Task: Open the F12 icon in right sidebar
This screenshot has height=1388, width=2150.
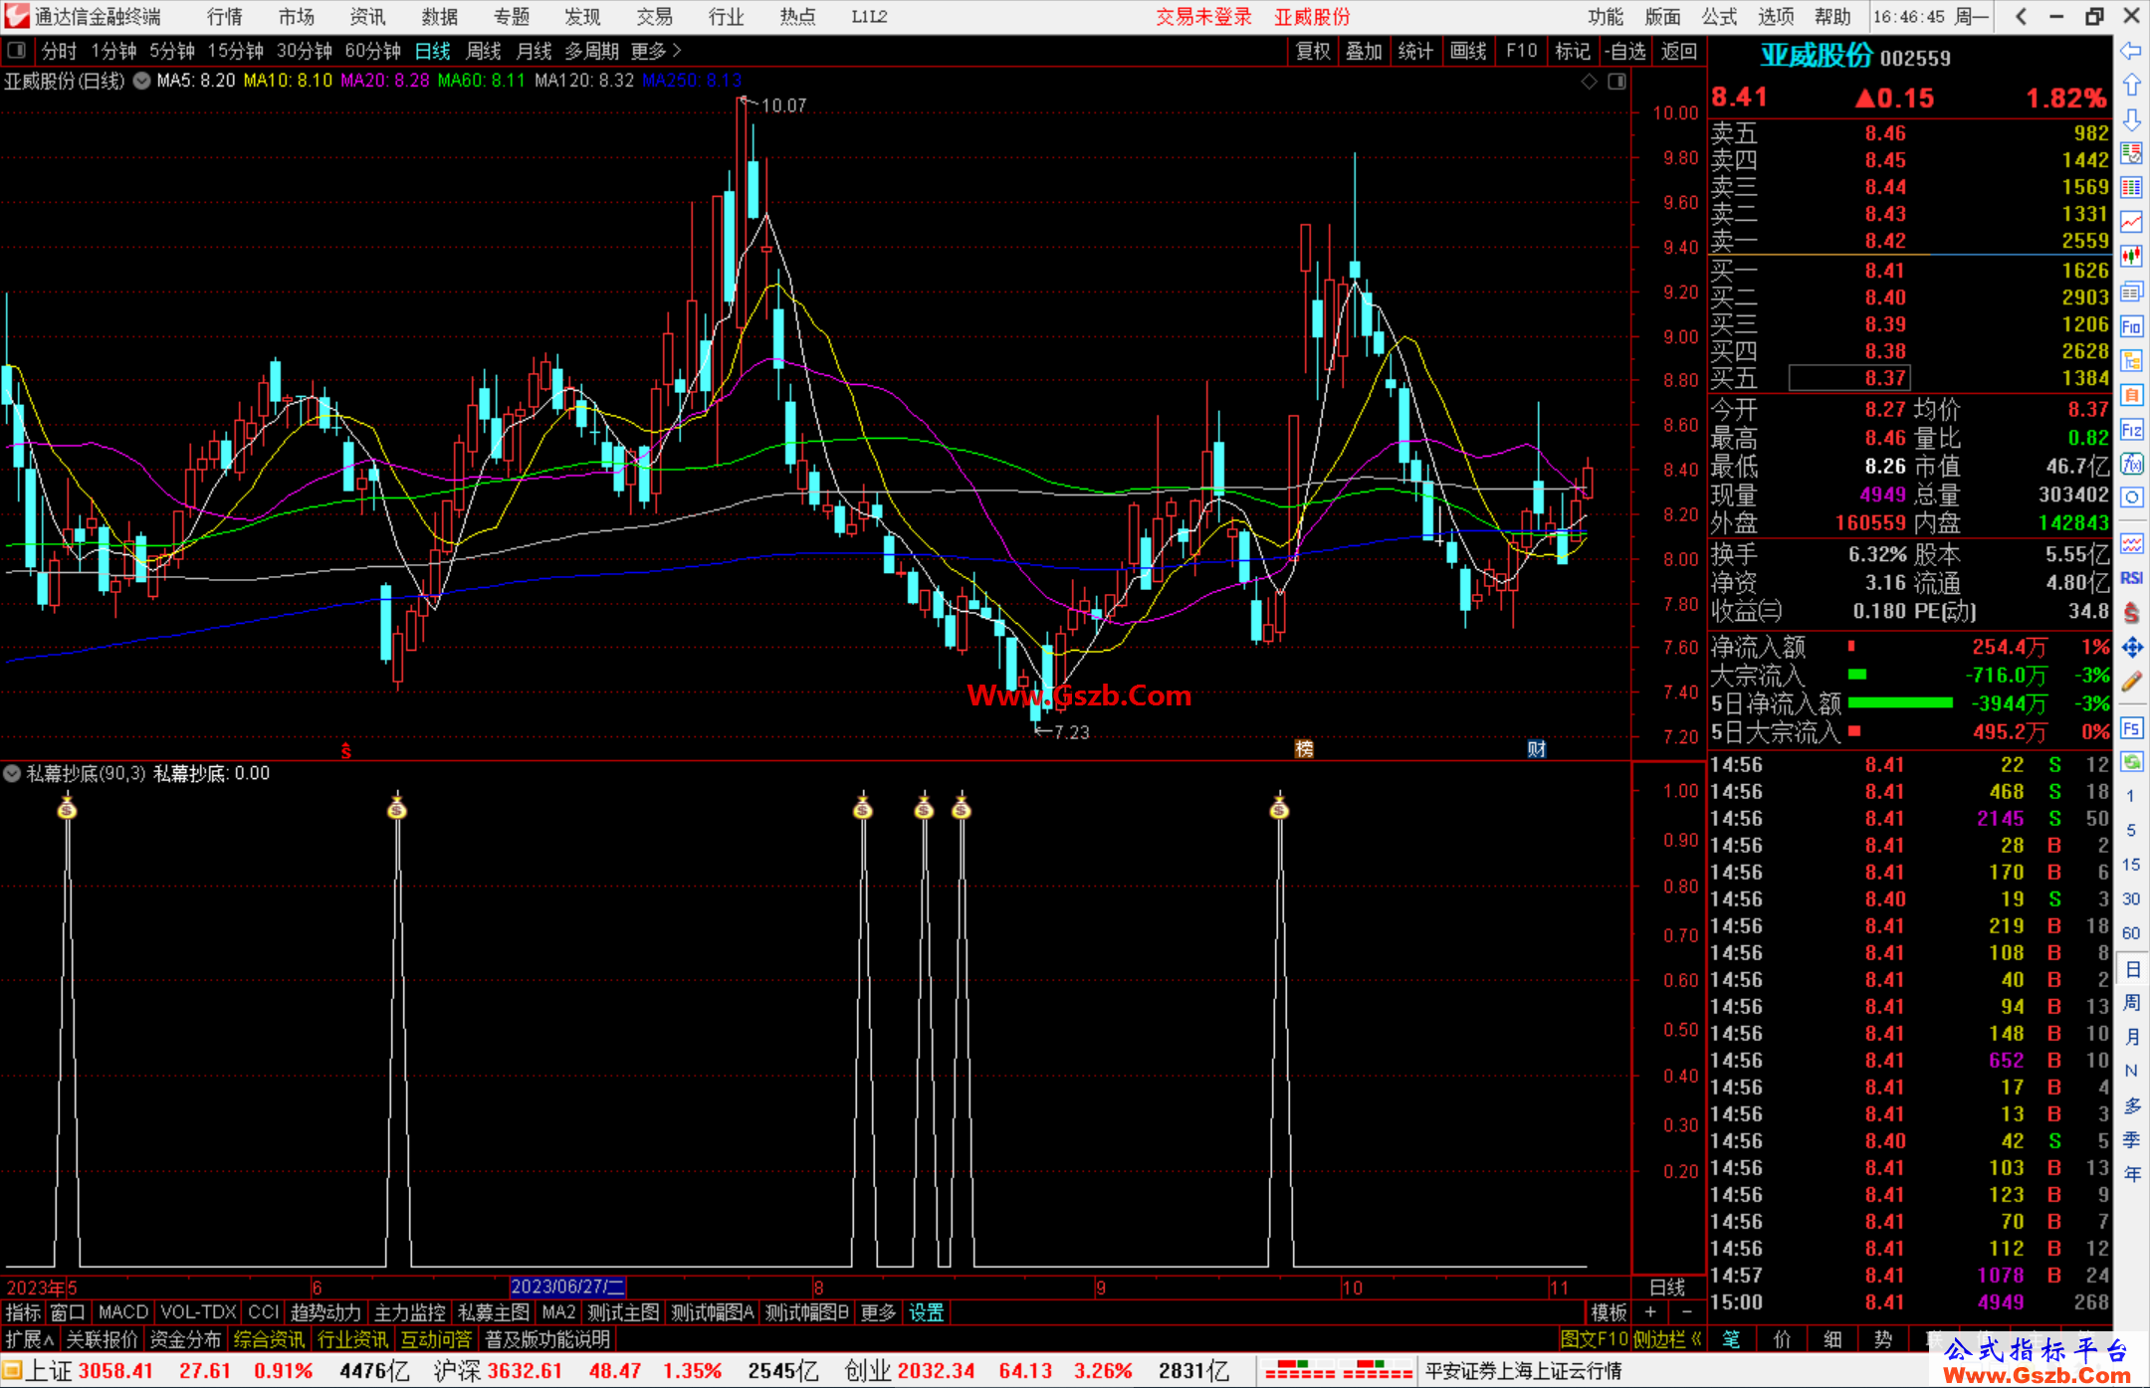Action: [x=2131, y=430]
